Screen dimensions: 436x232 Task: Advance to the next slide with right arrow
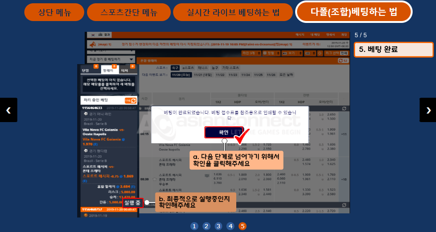(428, 110)
